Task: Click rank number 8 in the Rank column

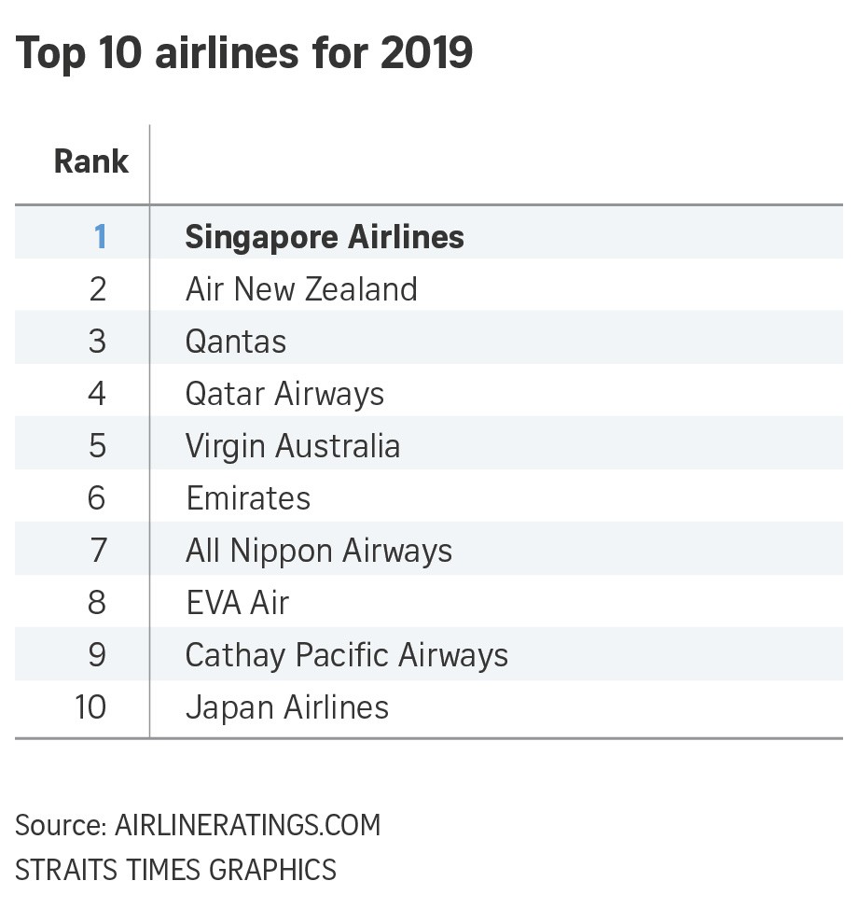Action: (x=97, y=603)
